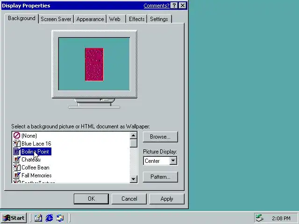Select Blue Lace 16 wallpaper

coord(36,144)
